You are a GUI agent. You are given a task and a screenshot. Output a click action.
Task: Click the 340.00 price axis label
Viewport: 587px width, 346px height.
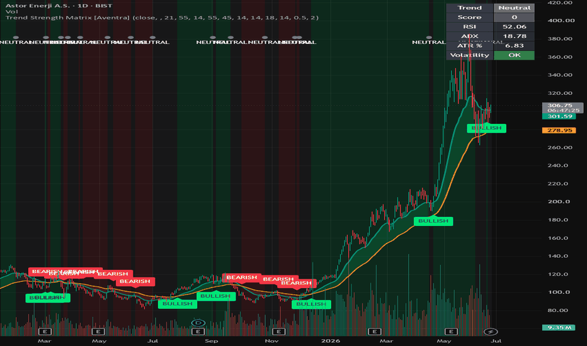coord(559,75)
